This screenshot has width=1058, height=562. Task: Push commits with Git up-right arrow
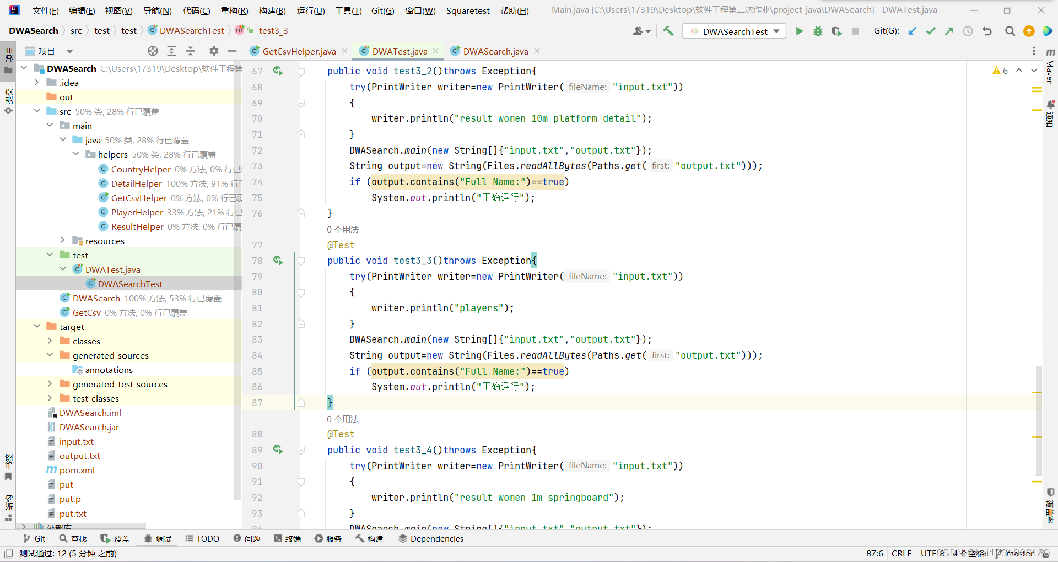pos(949,31)
